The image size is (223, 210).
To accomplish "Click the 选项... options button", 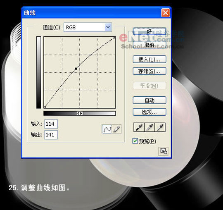I will 149,112.
